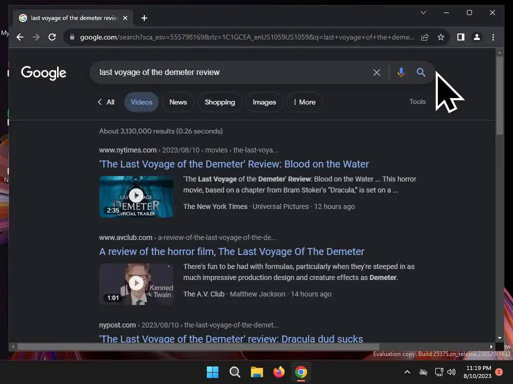Click the vertical scrollbar down arrow
513x384 pixels.
(499, 338)
